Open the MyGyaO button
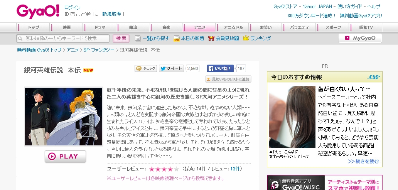The width and height of the screenshot is (398, 190). (360, 38)
